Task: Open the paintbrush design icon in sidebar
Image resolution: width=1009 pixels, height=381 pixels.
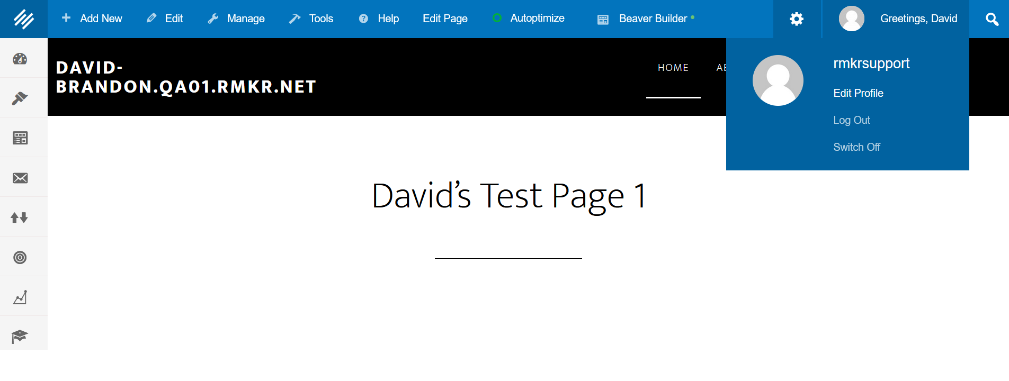Action: pyautogui.click(x=20, y=98)
